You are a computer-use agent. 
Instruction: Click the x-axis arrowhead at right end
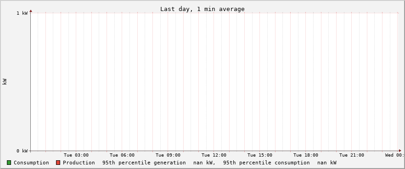coord(400,151)
